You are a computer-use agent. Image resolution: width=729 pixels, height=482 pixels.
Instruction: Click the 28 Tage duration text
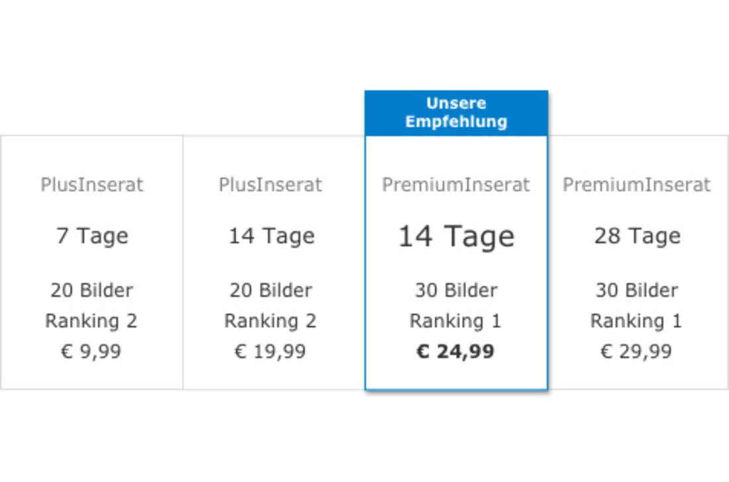(638, 236)
